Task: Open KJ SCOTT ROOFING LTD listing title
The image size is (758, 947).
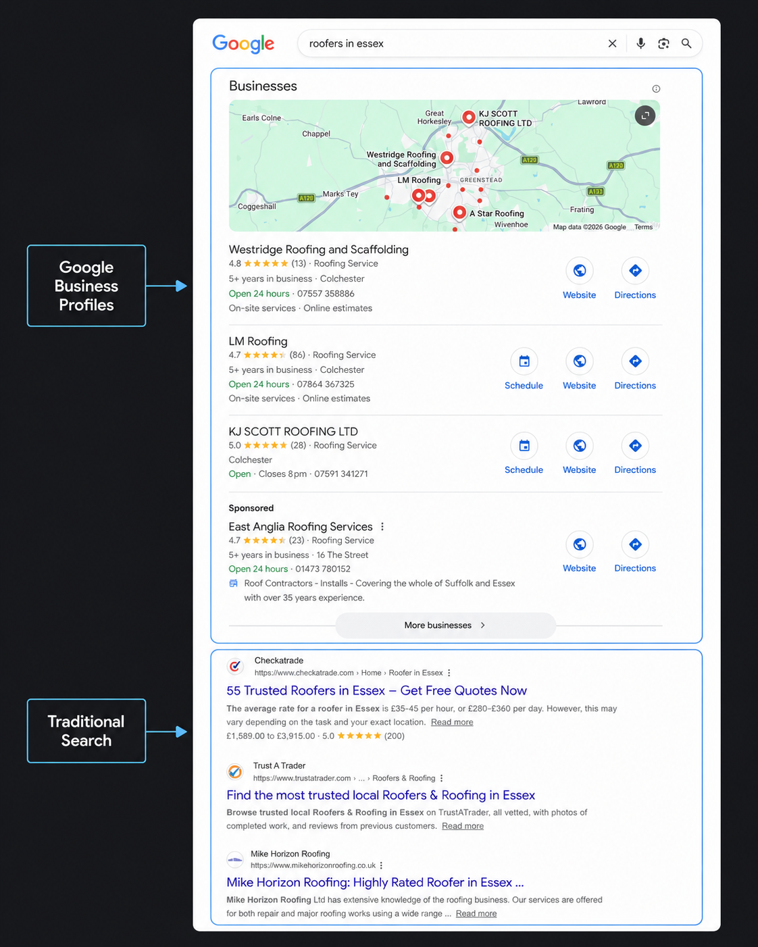Action: pyautogui.click(x=293, y=431)
